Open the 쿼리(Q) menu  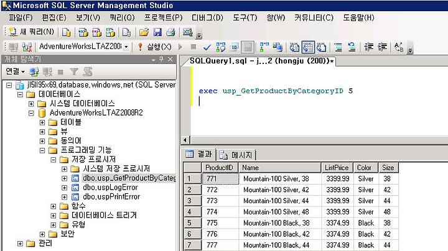[x=122, y=17]
